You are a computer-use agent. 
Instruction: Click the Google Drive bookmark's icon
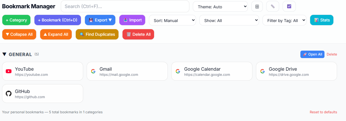262,71
